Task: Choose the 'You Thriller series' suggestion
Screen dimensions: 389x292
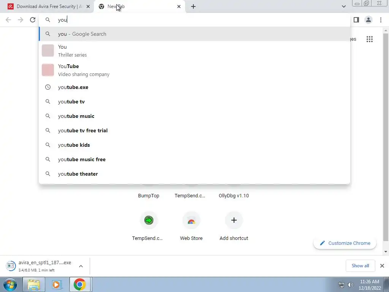Action: [x=194, y=51]
